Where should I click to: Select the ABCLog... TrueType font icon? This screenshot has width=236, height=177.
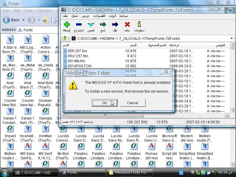pyautogui.click(x=28, y=40)
